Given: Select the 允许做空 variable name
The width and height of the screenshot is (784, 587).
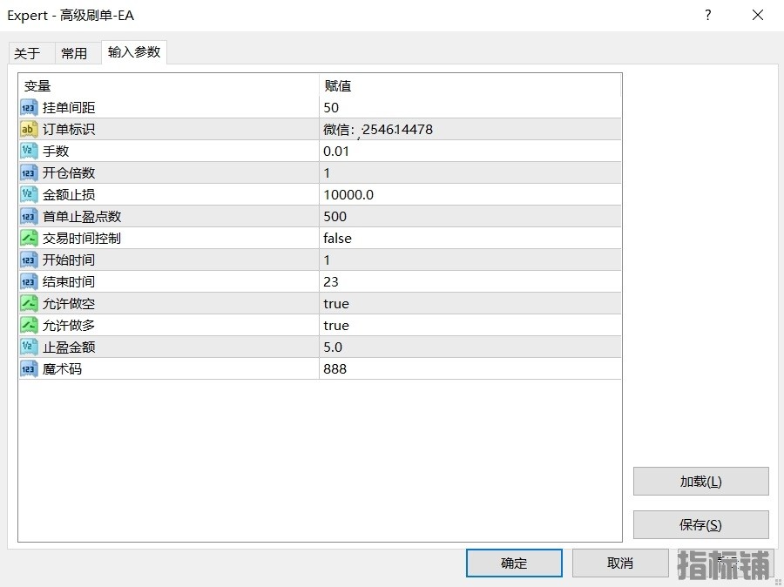Looking at the screenshot, I should point(69,303).
